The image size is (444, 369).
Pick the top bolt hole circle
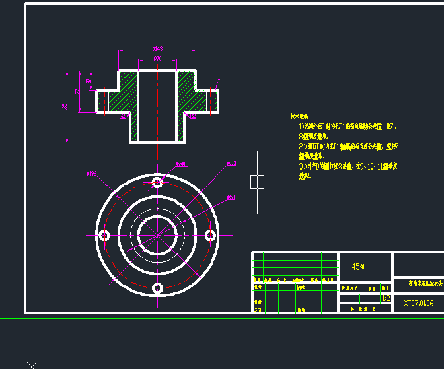coord(157,182)
